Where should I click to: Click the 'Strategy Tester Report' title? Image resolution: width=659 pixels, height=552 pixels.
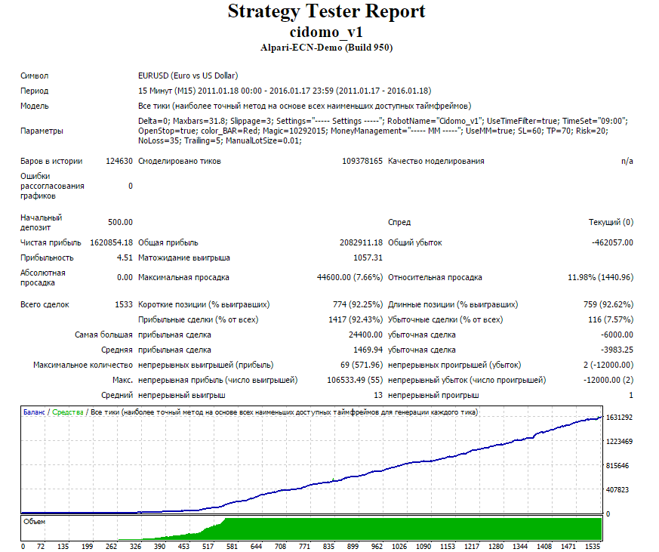click(326, 12)
